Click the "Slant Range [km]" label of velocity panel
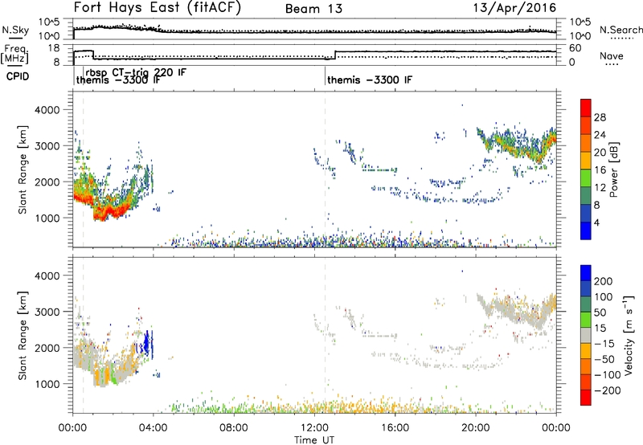Image resolution: width=643 pixels, height=445 pixels. [23, 336]
